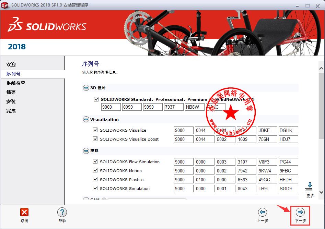The width and height of the screenshot is (325, 229).
Task: Select 序列号 in the sidebar
Action: pyautogui.click(x=13, y=74)
